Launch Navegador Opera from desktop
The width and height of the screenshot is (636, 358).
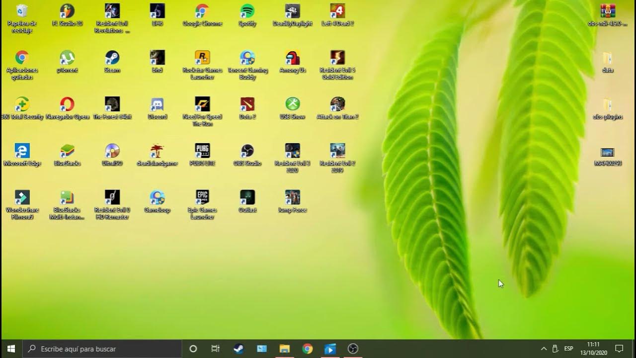point(67,108)
